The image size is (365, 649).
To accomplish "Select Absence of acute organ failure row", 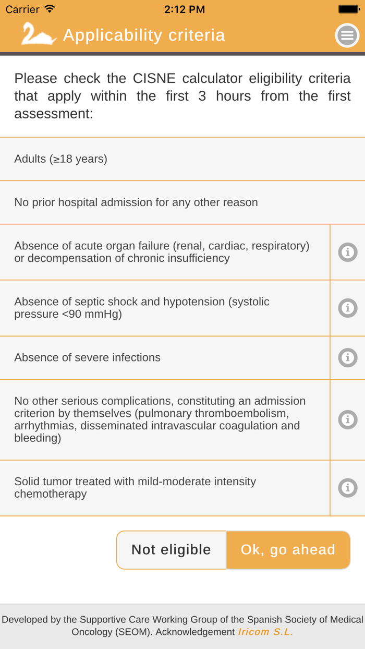I will click(165, 253).
